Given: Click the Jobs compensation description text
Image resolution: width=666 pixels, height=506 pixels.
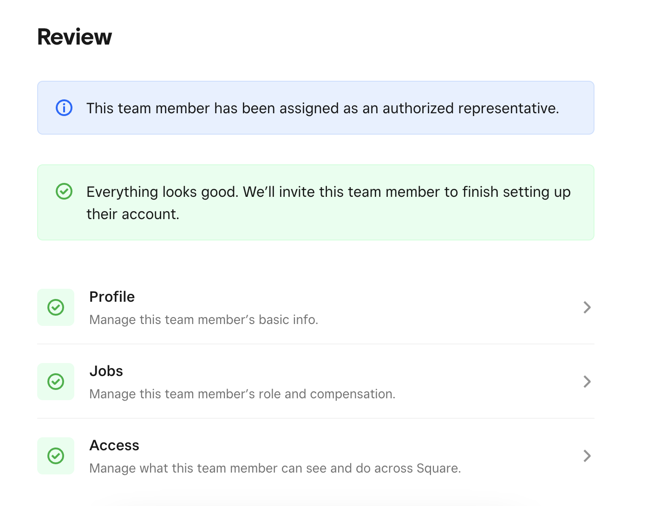Looking at the screenshot, I should pyautogui.click(x=242, y=394).
